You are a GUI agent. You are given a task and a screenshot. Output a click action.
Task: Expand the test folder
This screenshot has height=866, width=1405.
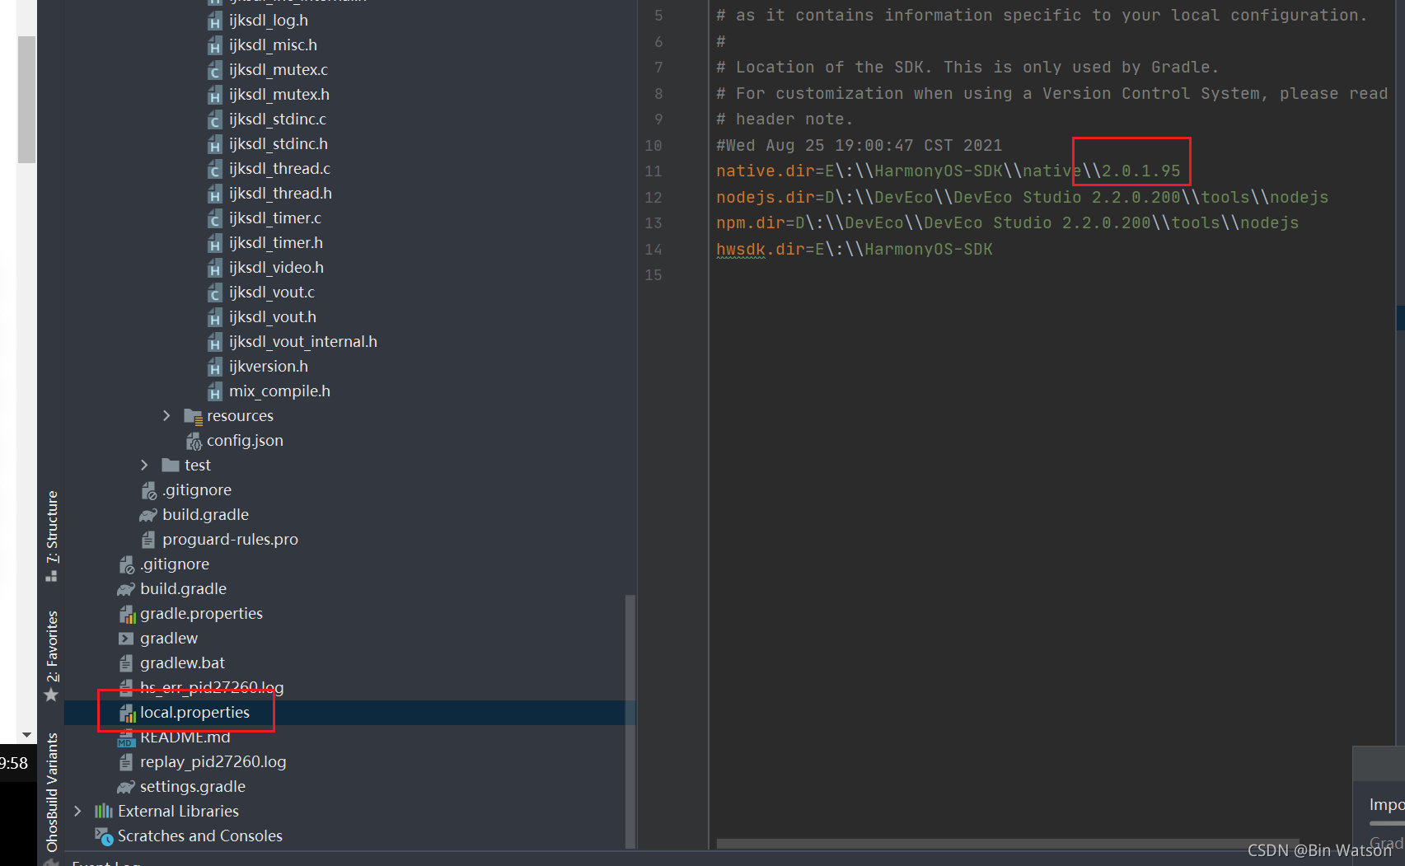coord(144,466)
